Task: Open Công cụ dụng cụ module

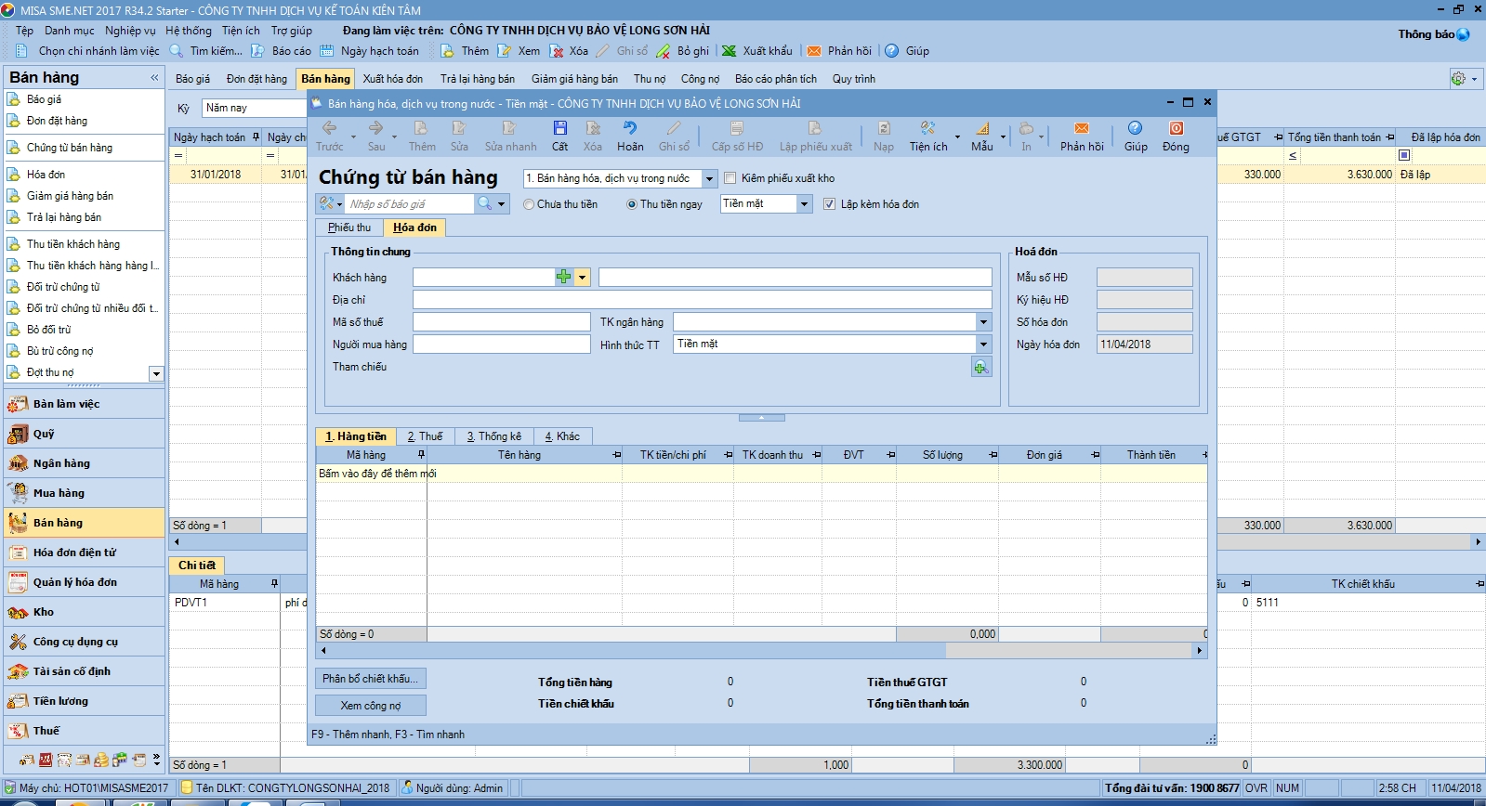Action: (x=84, y=642)
